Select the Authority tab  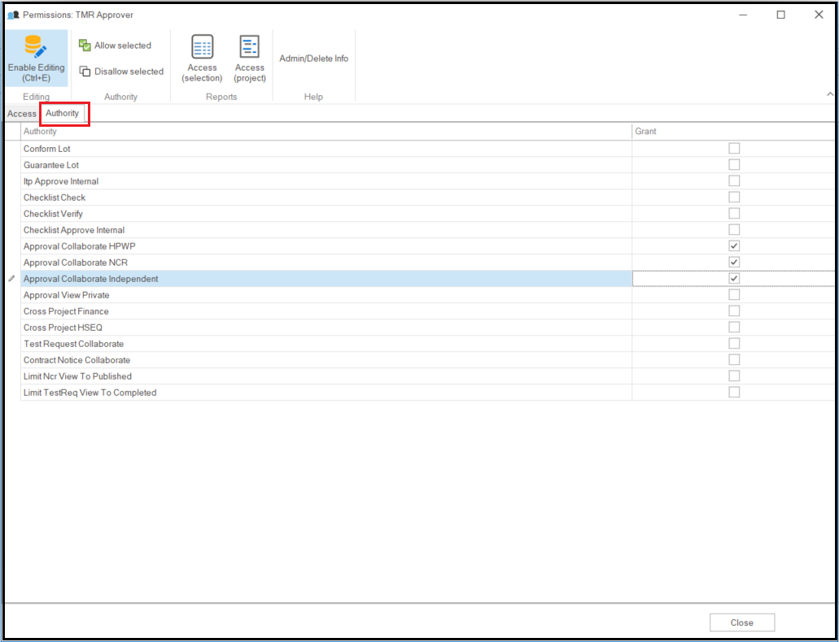click(x=63, y=113)
